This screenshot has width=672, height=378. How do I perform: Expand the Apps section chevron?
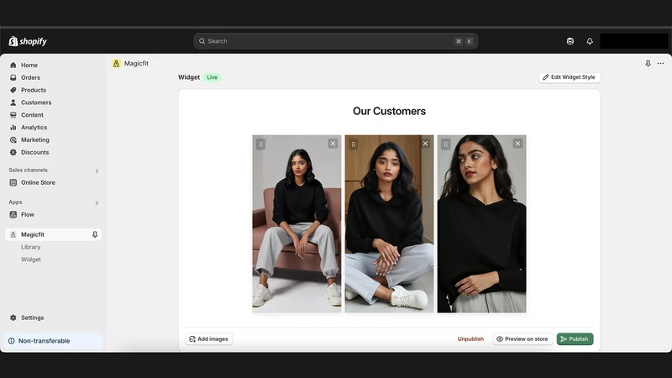click(97, 202)
